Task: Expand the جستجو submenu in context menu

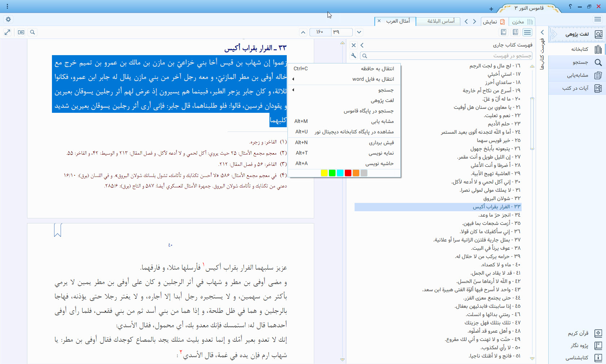Action: [x=344, y=90]
